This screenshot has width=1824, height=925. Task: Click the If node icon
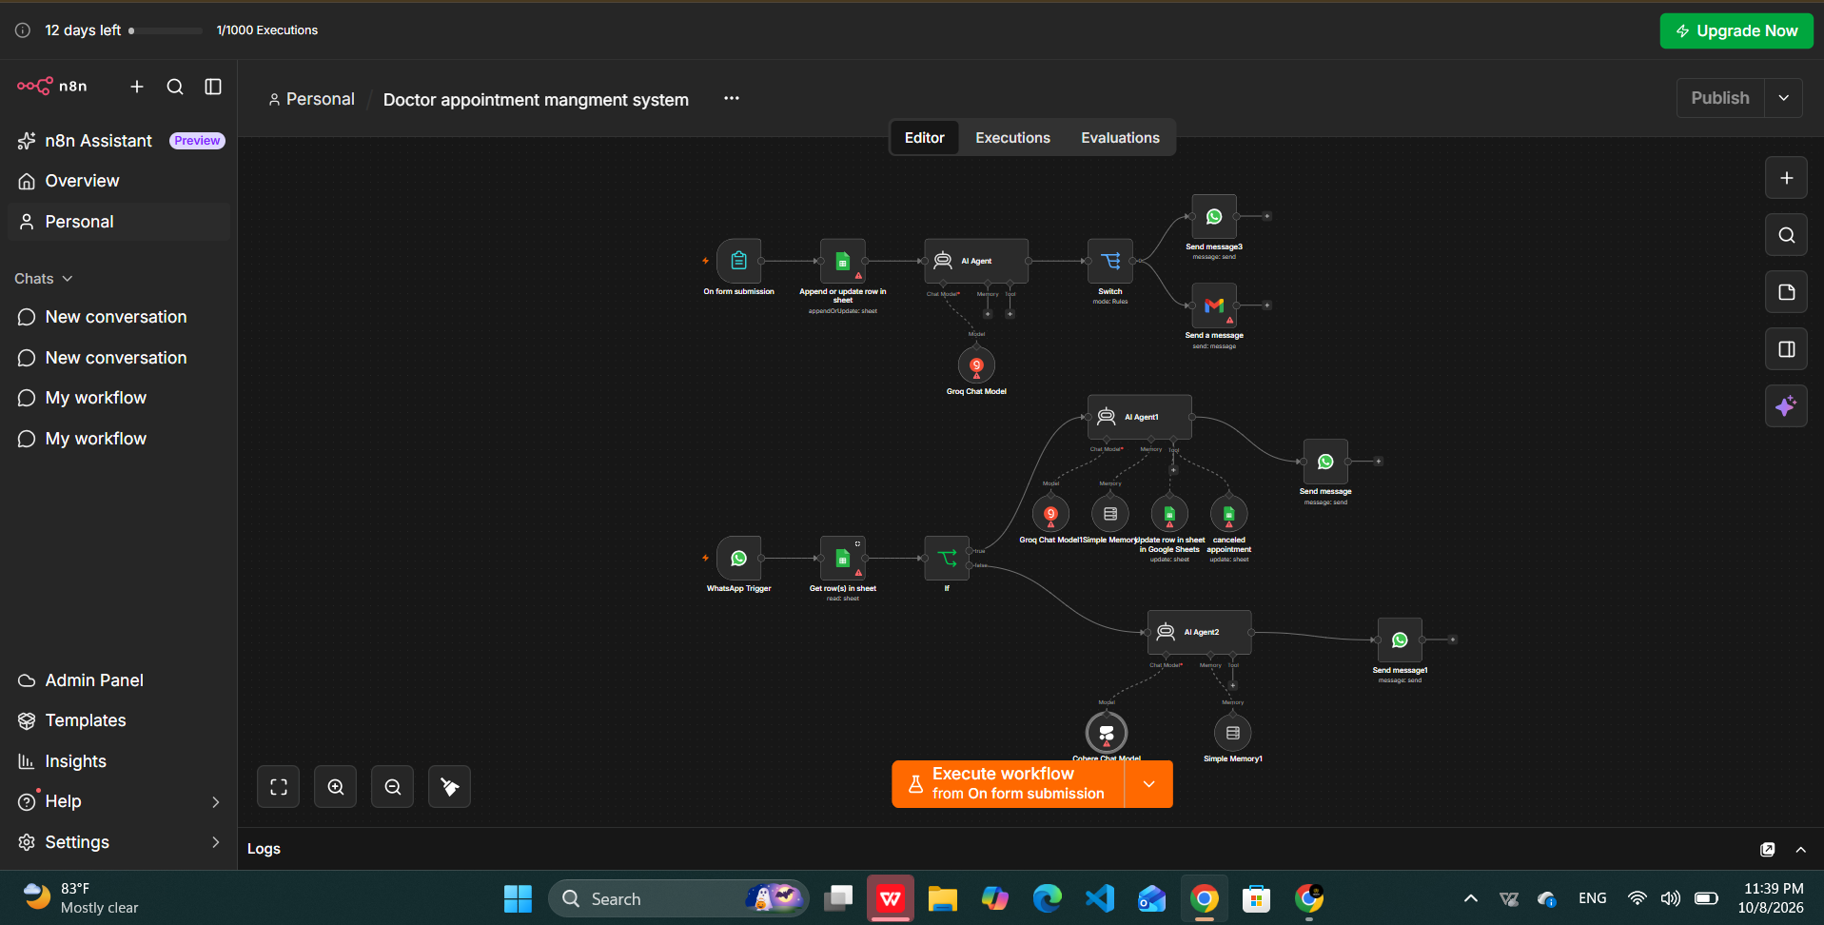(947, 559)
